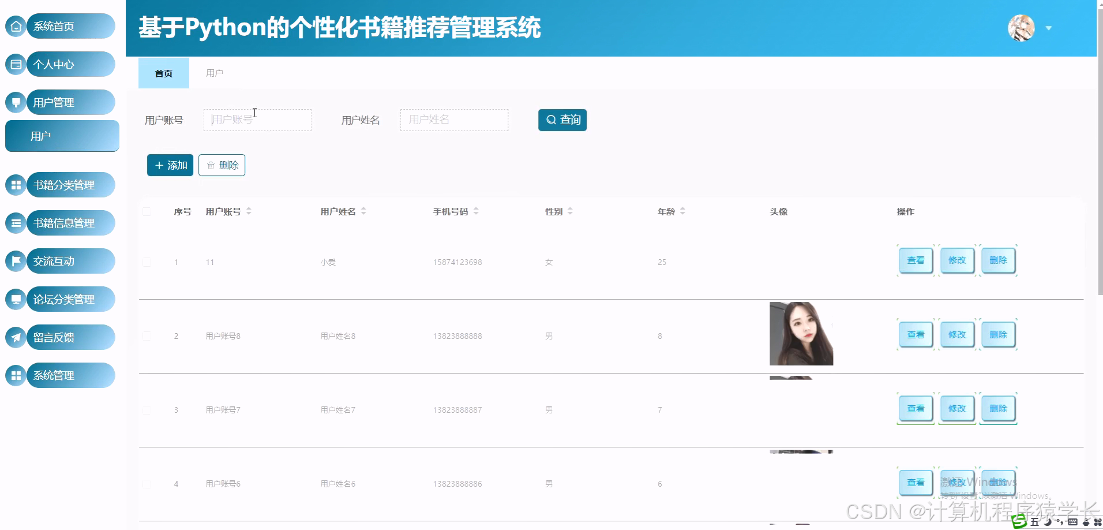1103x530 pixels.
Task: Click 查看 for 用户账号6
Action: [916, 482]
